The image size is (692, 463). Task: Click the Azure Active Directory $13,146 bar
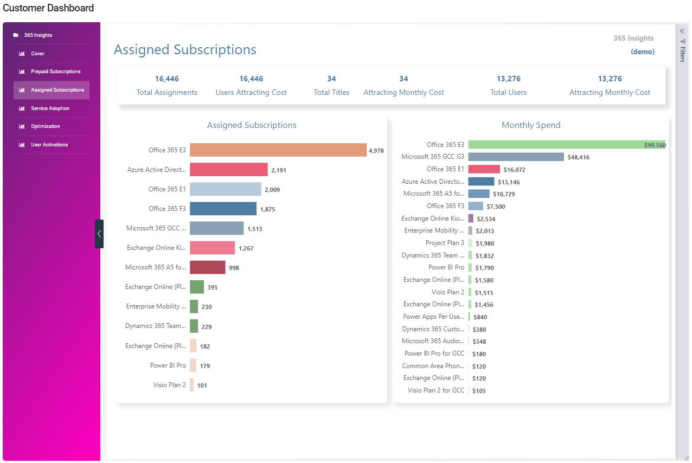pyautogui.click(x=482, y=182)
